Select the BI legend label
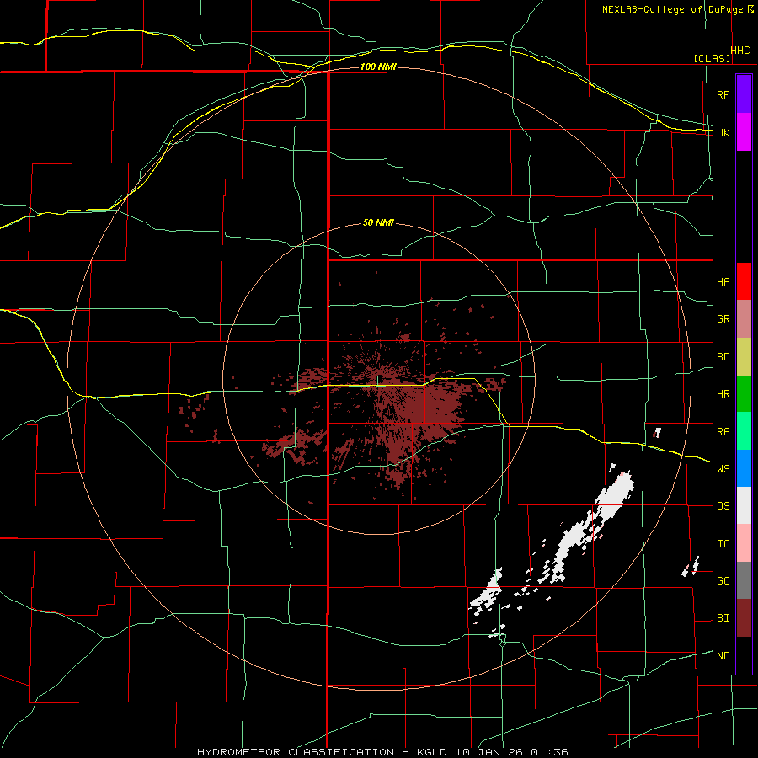 (x=723, y=618)
